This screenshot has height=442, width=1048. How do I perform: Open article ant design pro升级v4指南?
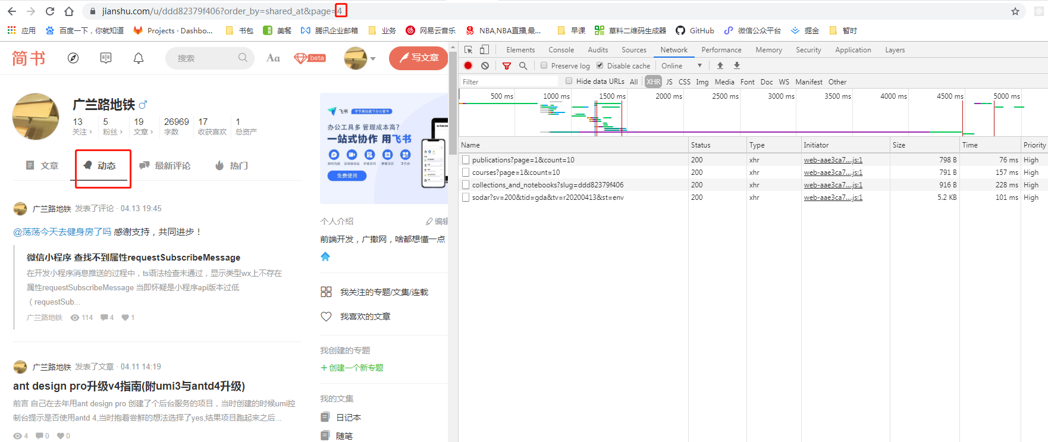pos(129,386)
